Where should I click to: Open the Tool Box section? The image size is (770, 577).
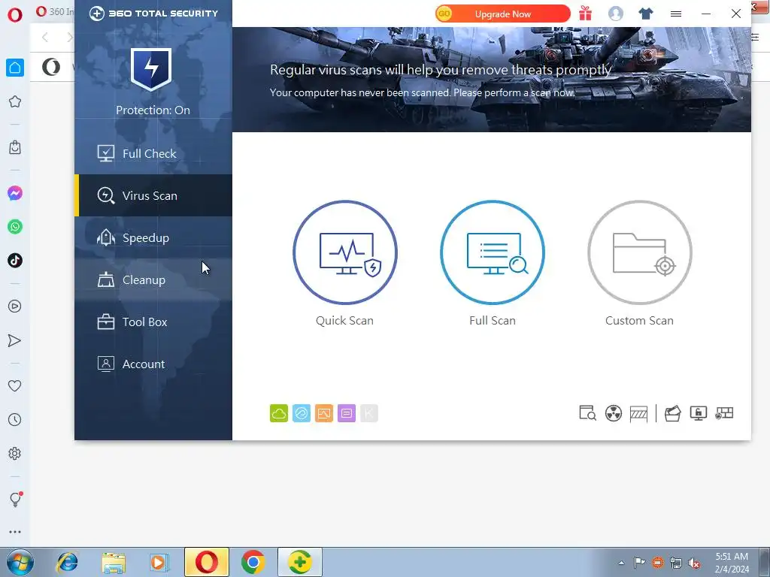[153, 322]
